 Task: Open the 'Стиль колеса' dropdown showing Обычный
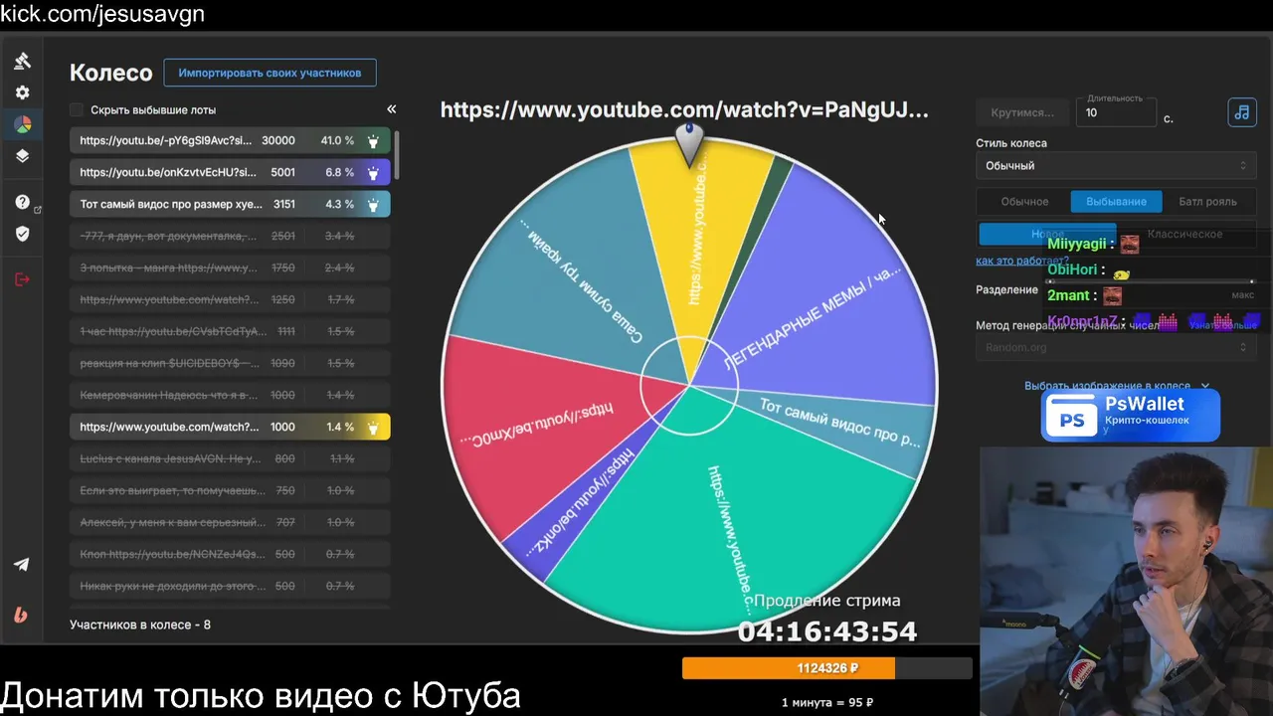tap(1116, 166)
